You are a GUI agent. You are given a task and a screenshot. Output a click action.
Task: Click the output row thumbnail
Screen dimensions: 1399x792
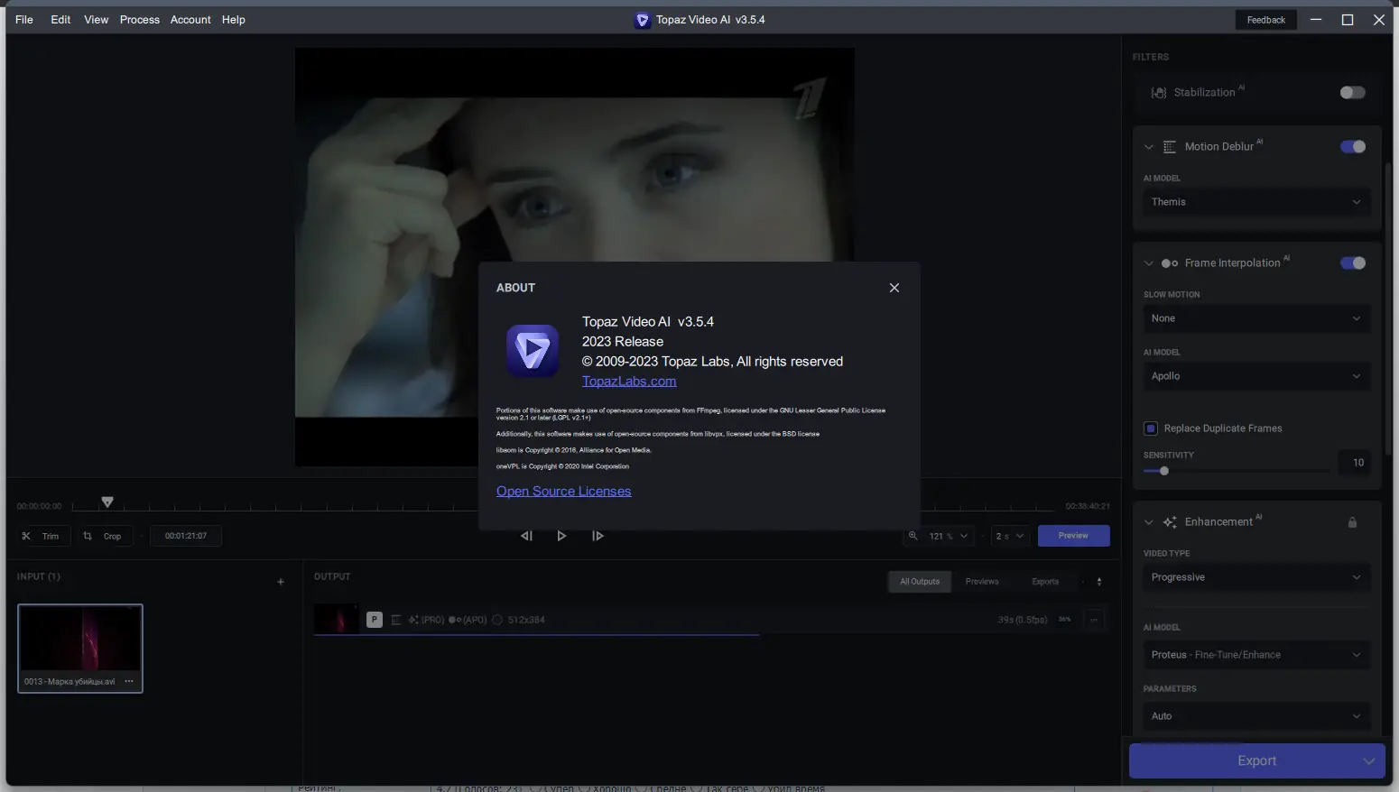click(x=336, y=620)
